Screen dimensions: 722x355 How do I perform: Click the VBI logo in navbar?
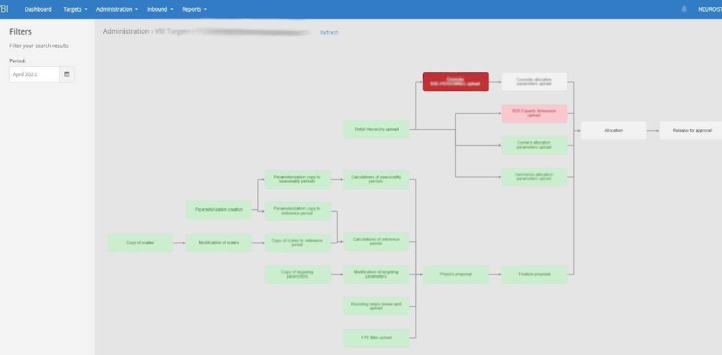[4, 9]
